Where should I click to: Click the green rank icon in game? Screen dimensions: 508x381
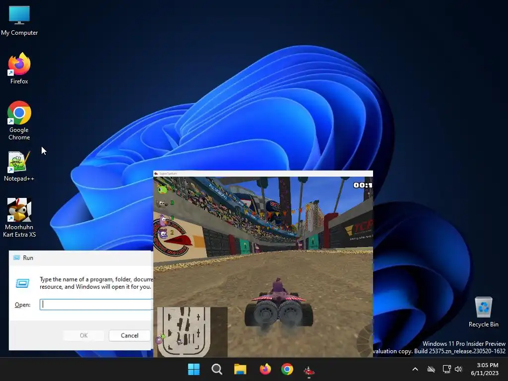coord(162,189)
